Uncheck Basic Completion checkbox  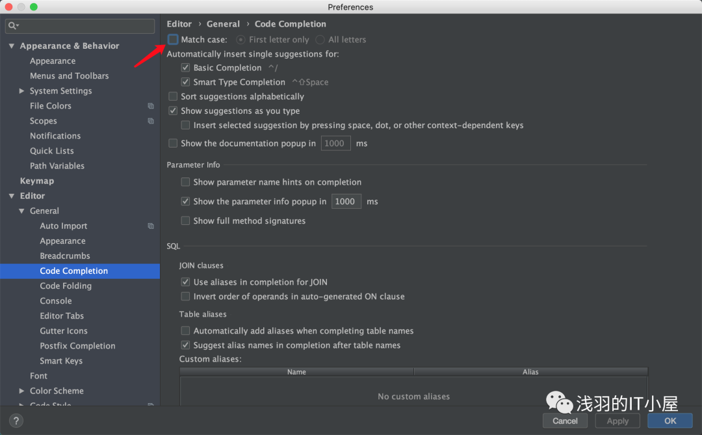(x=185, y=68)
